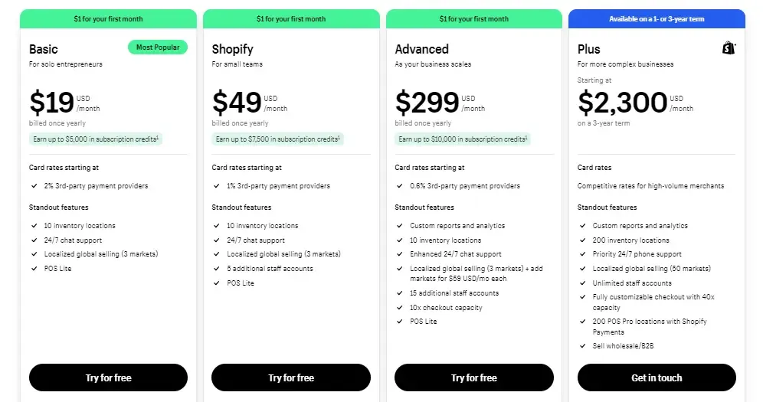Start Basic plan with Try for free
Screen dimensions: 763x402
(108, 377)
